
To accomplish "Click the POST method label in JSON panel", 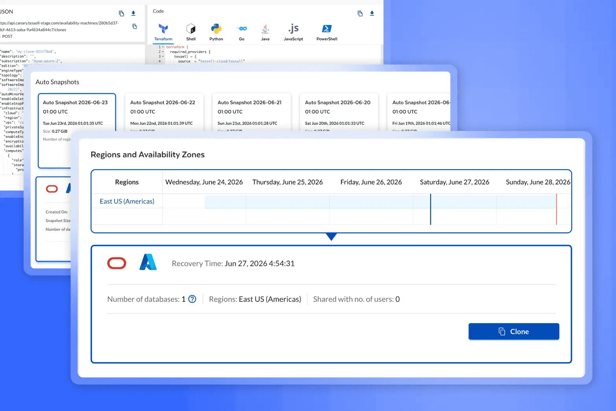I will pyautogui.click(x=7, y=36).
